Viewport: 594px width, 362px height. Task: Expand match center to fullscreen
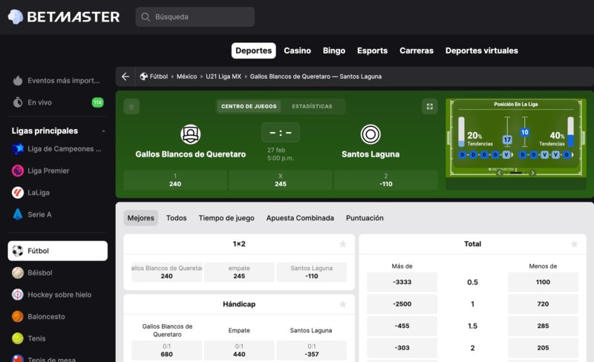click(429, 106)
